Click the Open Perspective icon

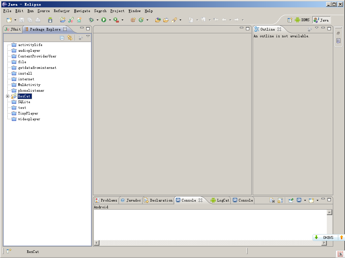tap(290, 20)
